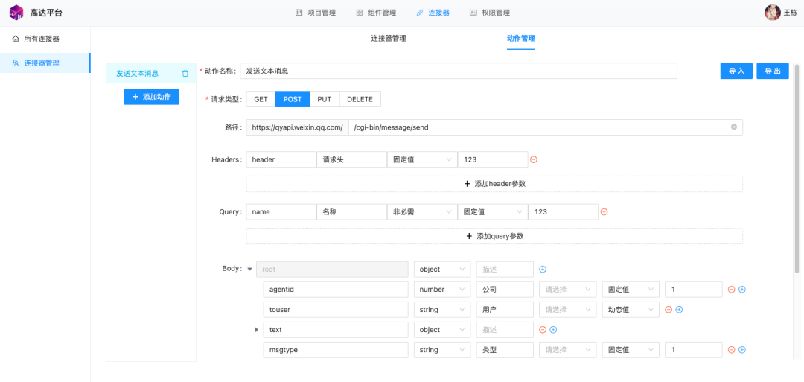Add a field after the msgtype row

742,350
